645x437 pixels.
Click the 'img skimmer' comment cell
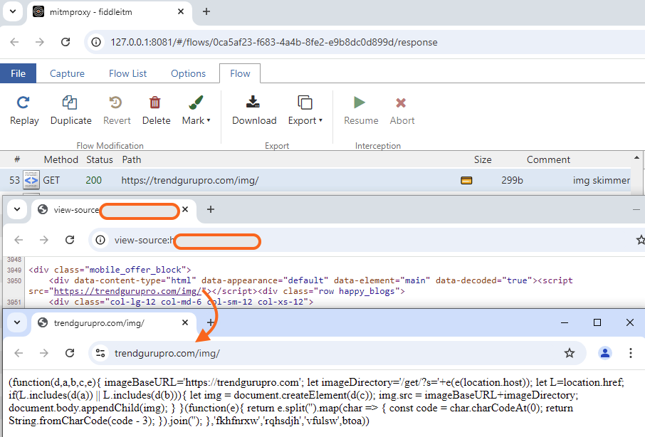coord(601,181)
